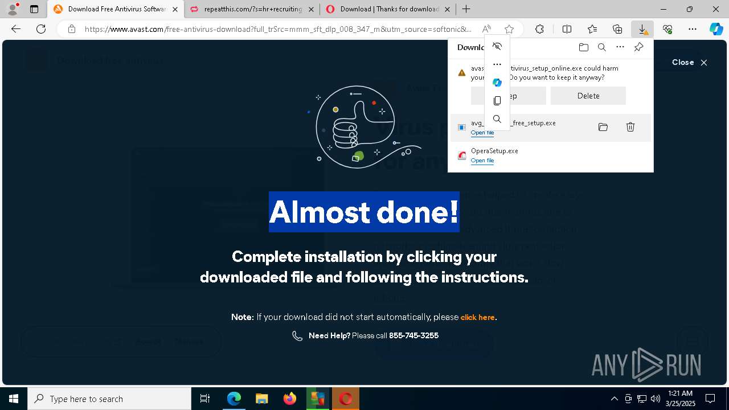Open file link for OperaSetup.exe
Screen dimensions: 729x410
[x=482, y=161]
